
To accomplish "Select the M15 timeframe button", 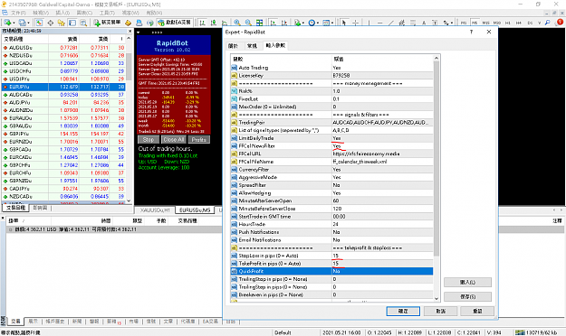I will tap(485, 23).
